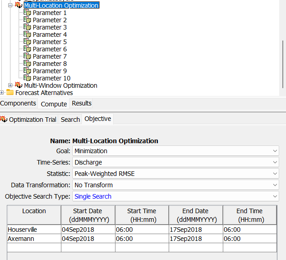Click Axemann start date 04Sep2018
Viewport: 286px width, 260px height.
(88, 239)
